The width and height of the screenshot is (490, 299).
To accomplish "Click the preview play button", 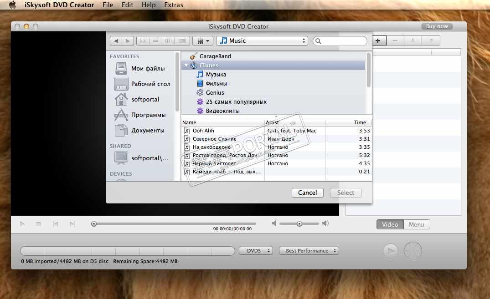I will pyautogui.click(x=22, y=224).
